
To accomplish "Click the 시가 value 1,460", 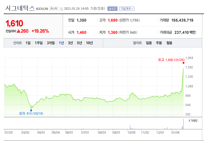I will click(81, 32).
